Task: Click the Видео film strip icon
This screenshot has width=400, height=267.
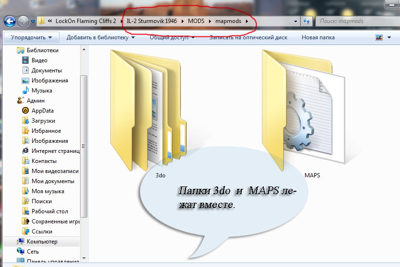Action: [25, 60]
